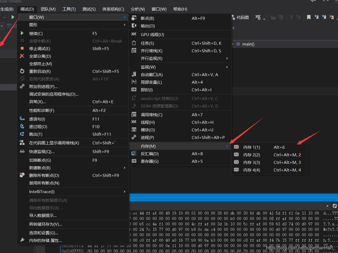
Task: Click the green 继续(C) continue icon
Action: point(22,33)
